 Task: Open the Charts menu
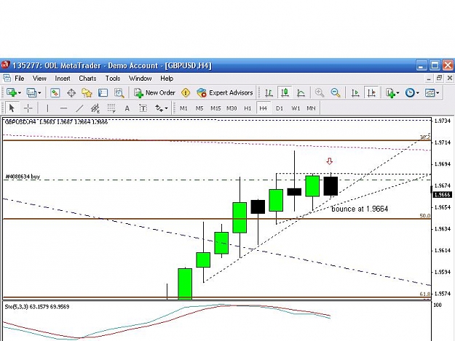tap(87, 79)
